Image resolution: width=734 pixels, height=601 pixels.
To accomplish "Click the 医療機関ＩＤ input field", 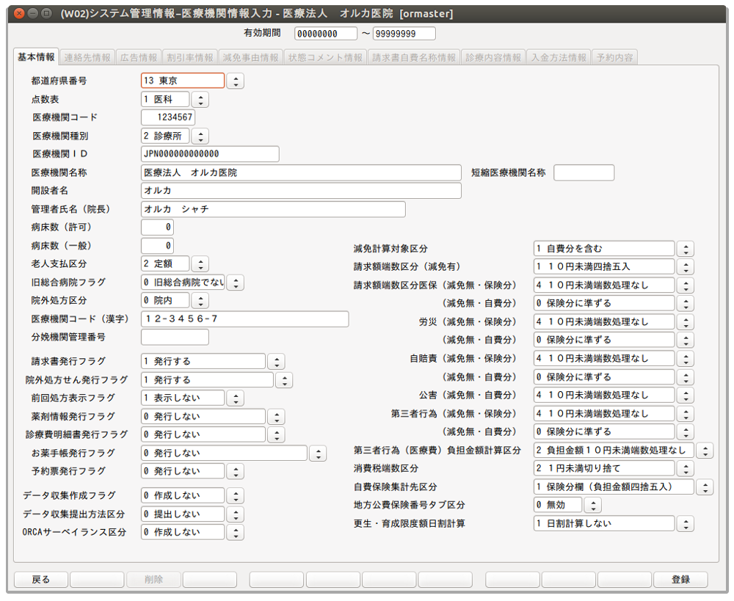I will click(210, 154).
